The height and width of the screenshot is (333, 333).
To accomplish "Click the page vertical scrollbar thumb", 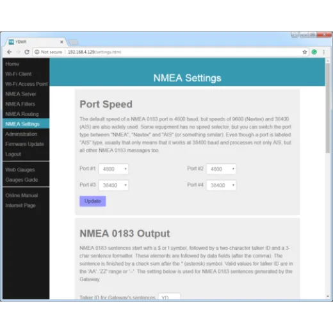I will pos(328,108).
